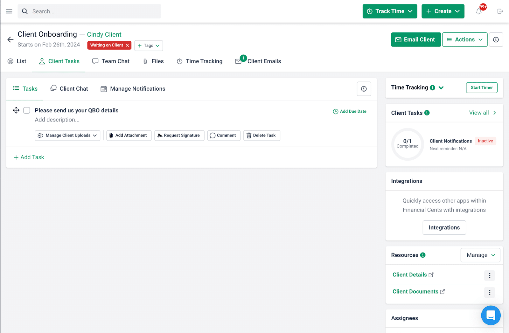Go back using the left arrow
509x333 pixels.
(x=10, y=39)
